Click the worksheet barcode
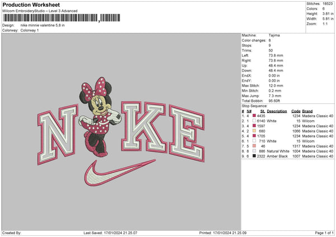The height and width of the screenshot is (237, 336). coord(62,18)
